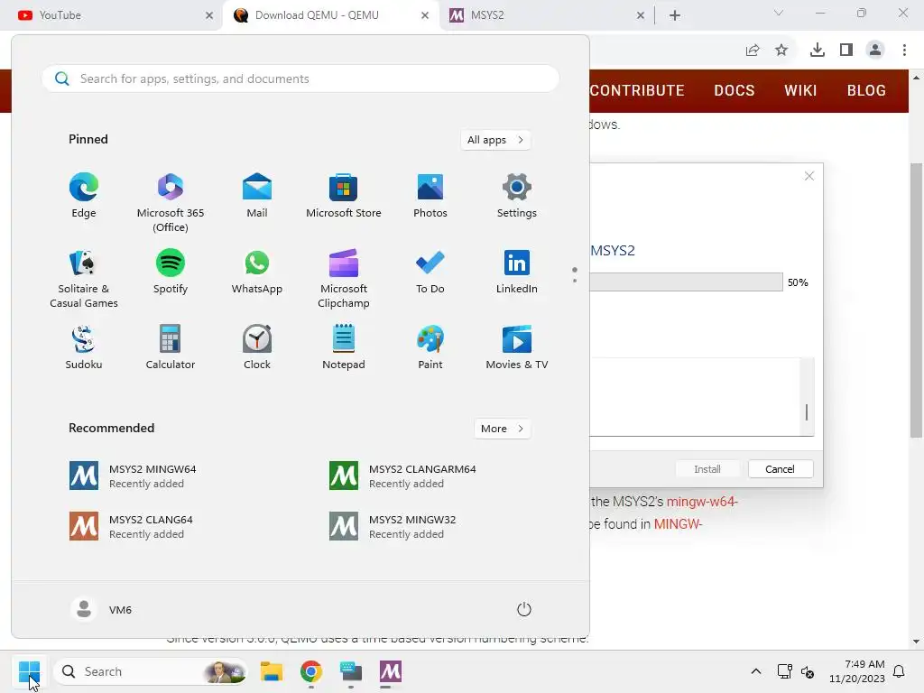The height and width of the screenshot is (693, 924).
Task: Open Chrome profile avatar
Action: pos(875,51)
